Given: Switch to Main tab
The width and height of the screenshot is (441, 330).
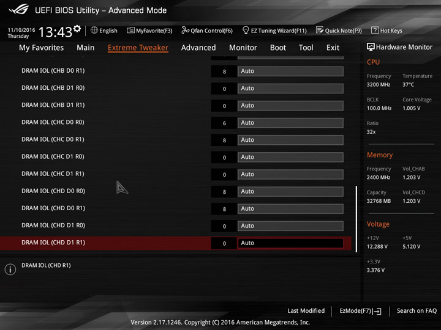Looking at the screenshot, I should [x=86, y=48].
